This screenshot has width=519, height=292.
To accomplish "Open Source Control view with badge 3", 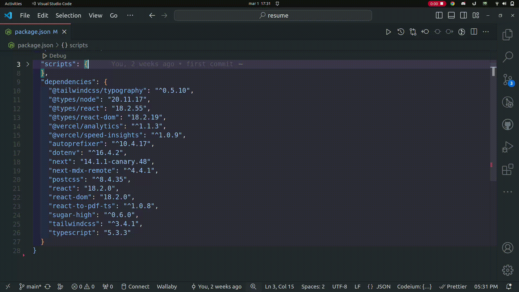I will (x=507, y=80).
